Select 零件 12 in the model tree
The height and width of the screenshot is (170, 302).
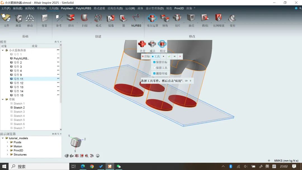coord(18,83)
